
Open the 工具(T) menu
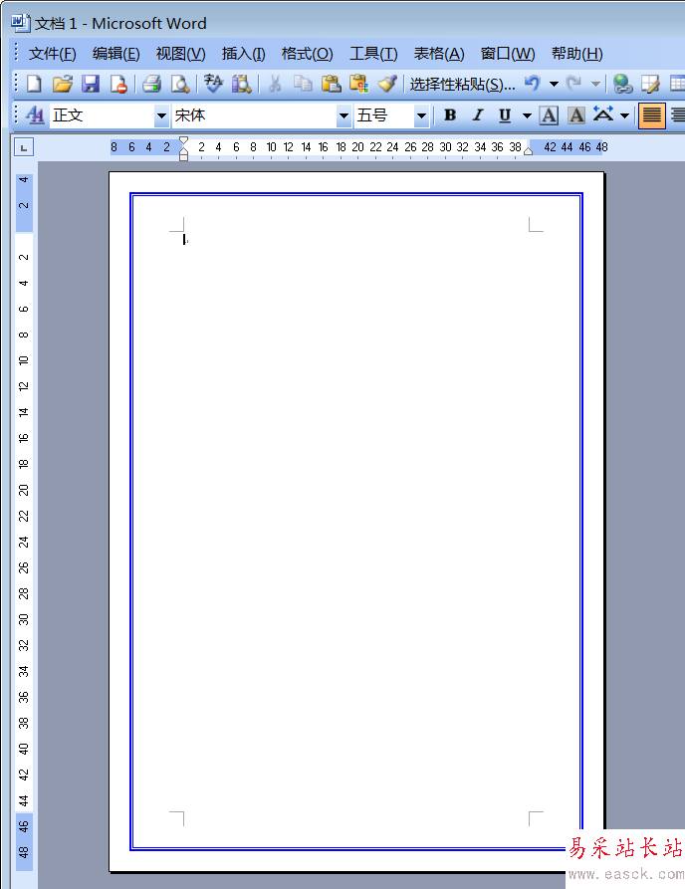(373, 54)
